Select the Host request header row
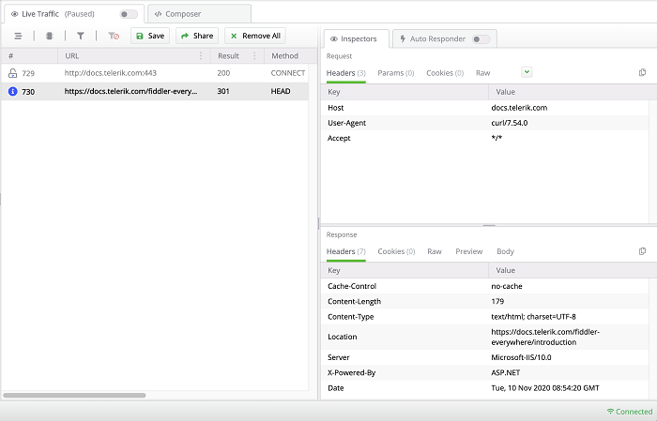 tap(485, 108)
